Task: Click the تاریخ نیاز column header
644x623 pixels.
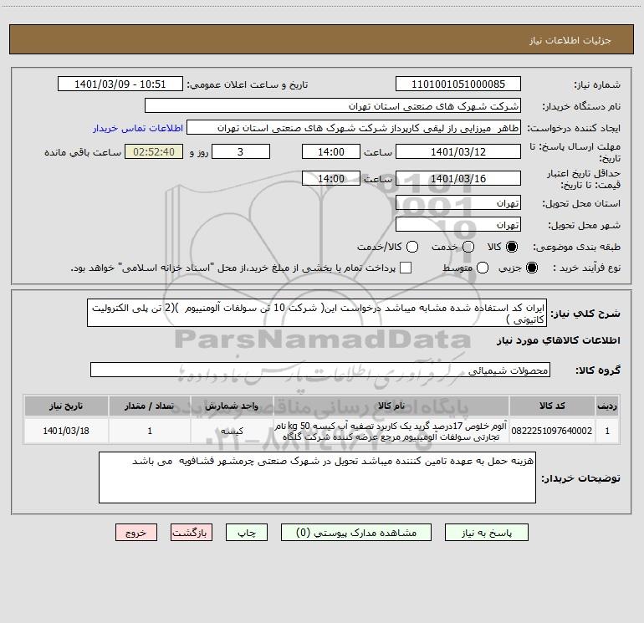Action: coord(66,406)
